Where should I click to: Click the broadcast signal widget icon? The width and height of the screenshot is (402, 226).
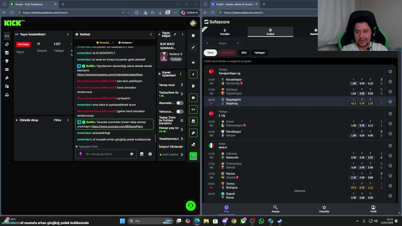(x=193, y=110)
